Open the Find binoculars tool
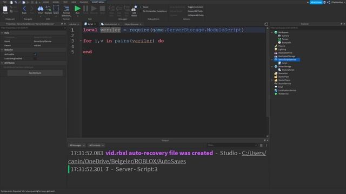 point(41,9)
